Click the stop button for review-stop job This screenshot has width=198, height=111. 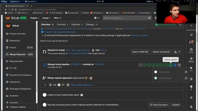coord(186,72)
